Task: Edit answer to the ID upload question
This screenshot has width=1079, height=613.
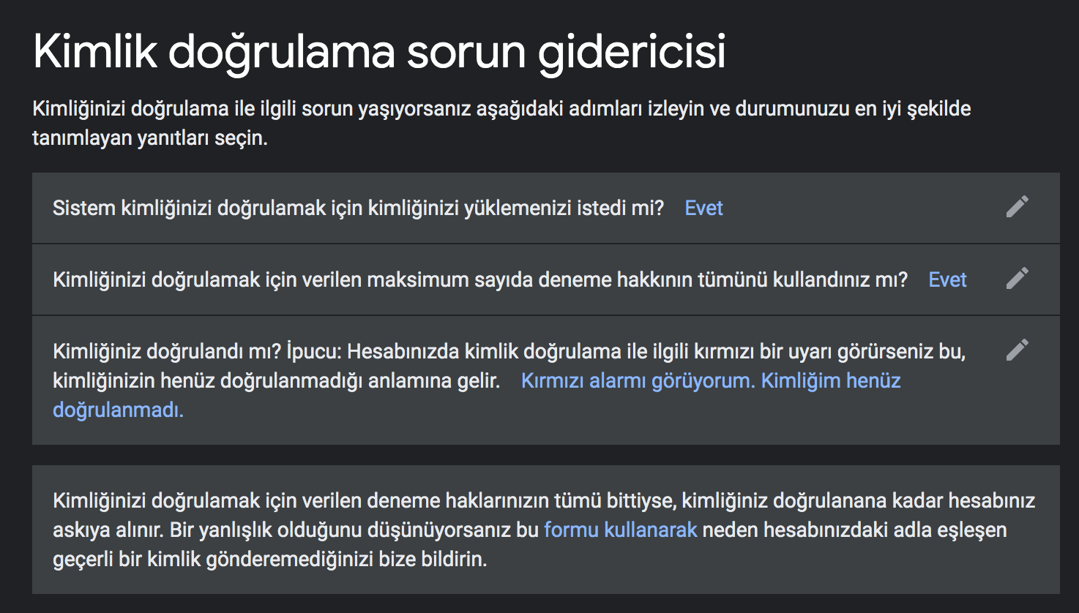Action: click(x=1018, y=207)
